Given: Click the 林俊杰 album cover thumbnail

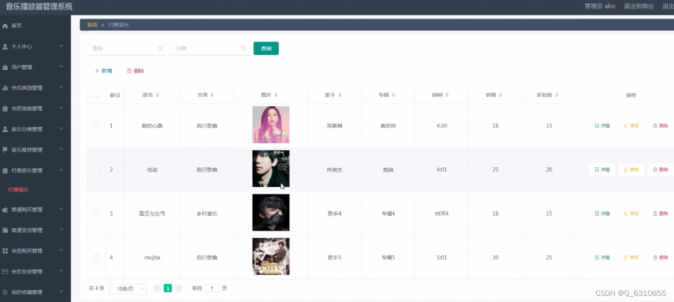Looking at the screenshot, I should pos(271,169).
